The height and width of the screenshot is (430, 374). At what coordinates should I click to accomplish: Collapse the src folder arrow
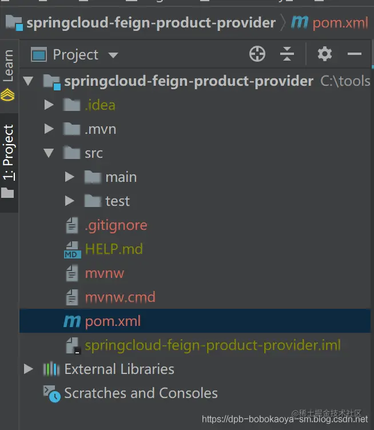(49, 153)
